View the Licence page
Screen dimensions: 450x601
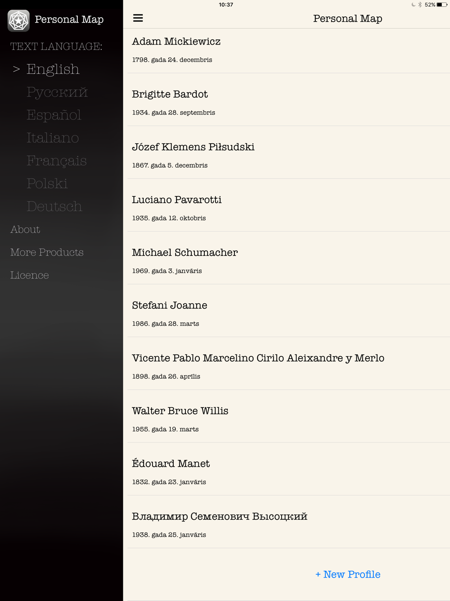click(x=30, y=275)
